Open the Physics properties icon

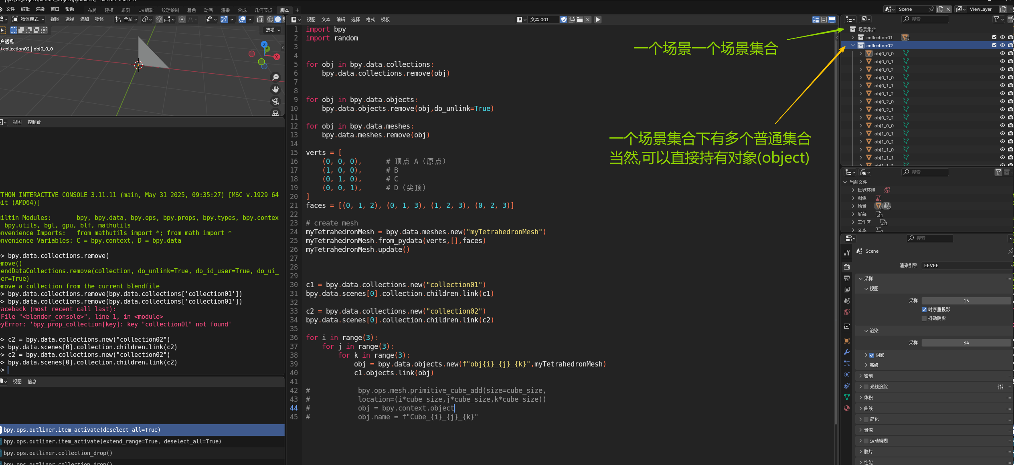click(847, 374)
